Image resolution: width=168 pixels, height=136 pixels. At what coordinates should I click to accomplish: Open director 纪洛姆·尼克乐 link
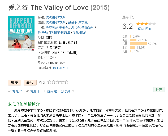tap(55, 17)
